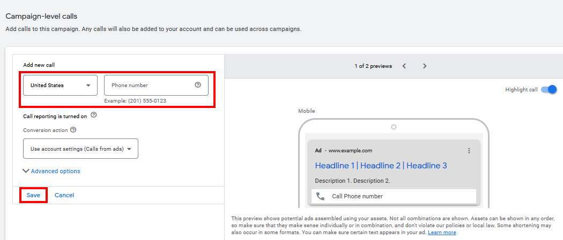Click the Description 1. Description 2. text

(x=352, y=181)
